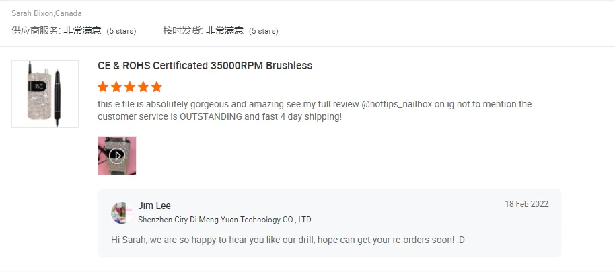This screenshot has width=615, height=272.
Task: Select the 按时发货 rating label
Action: click(x=183, y=30)
